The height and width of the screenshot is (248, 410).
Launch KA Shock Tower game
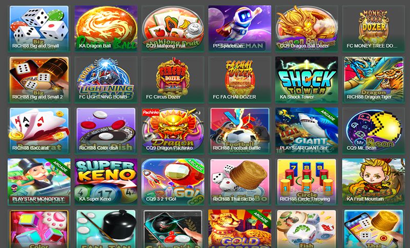(x=306, y=80)
